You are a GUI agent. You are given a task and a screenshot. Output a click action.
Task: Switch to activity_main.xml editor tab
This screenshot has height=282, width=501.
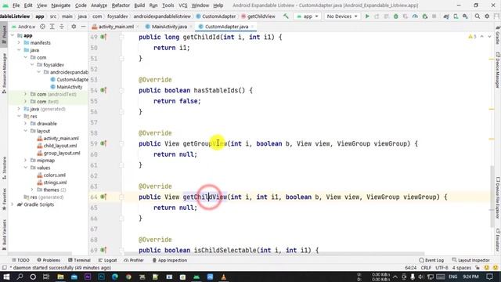click(116, 27)
